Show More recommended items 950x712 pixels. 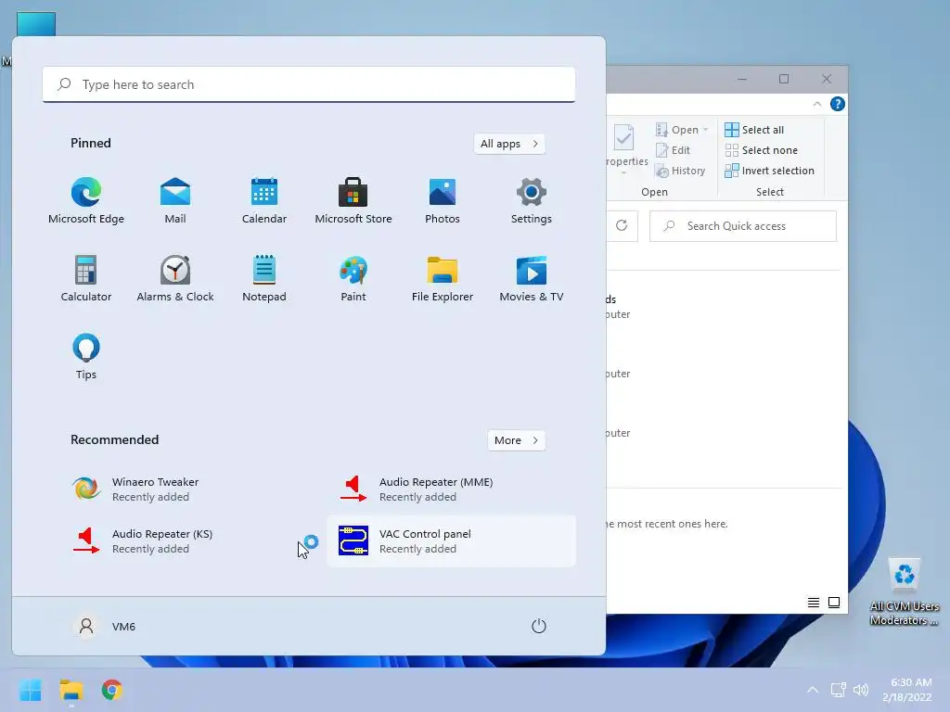[516, 440]
